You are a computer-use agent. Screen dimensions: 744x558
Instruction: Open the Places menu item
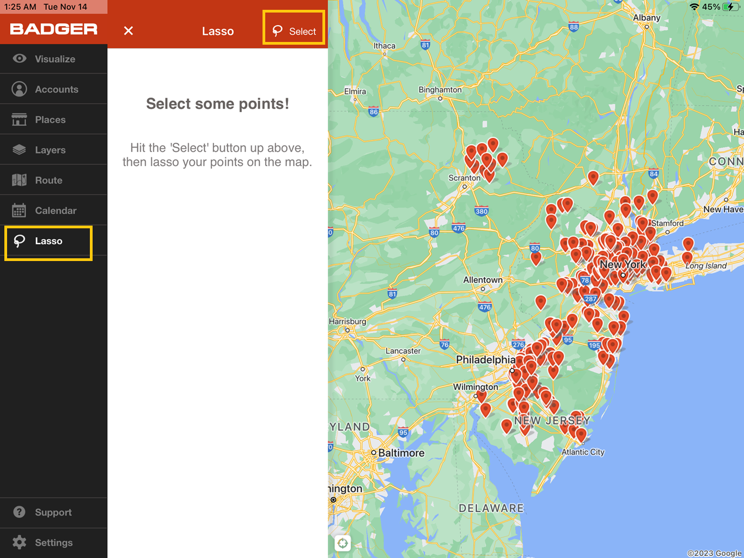[53, 119]
